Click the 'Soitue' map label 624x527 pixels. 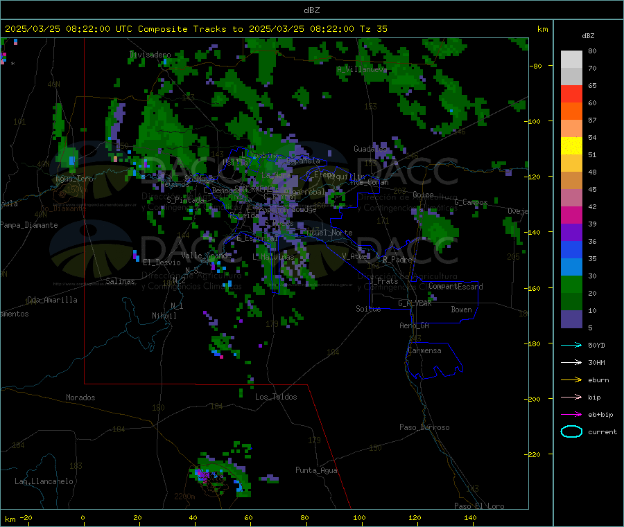point(368,309)
